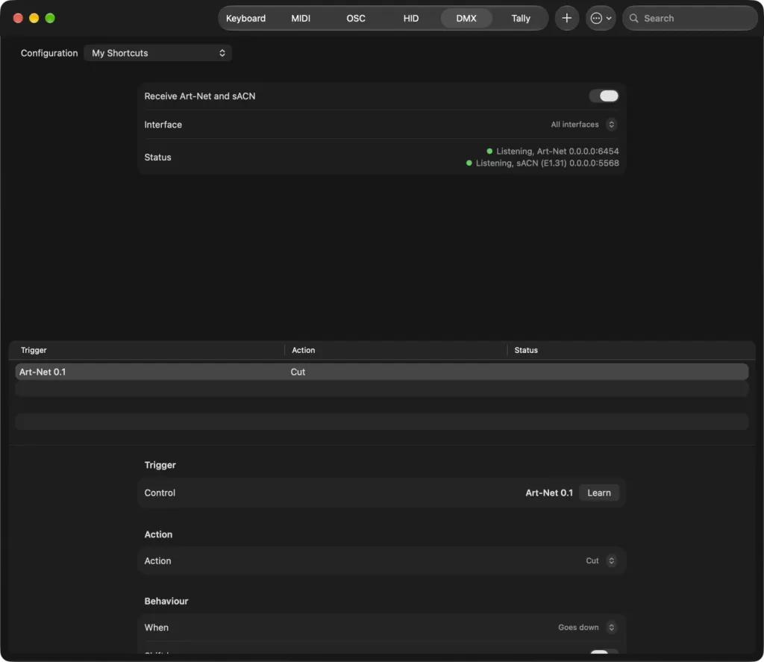Click the Learn button
764x662 pixels.
[x=599, y=493]
